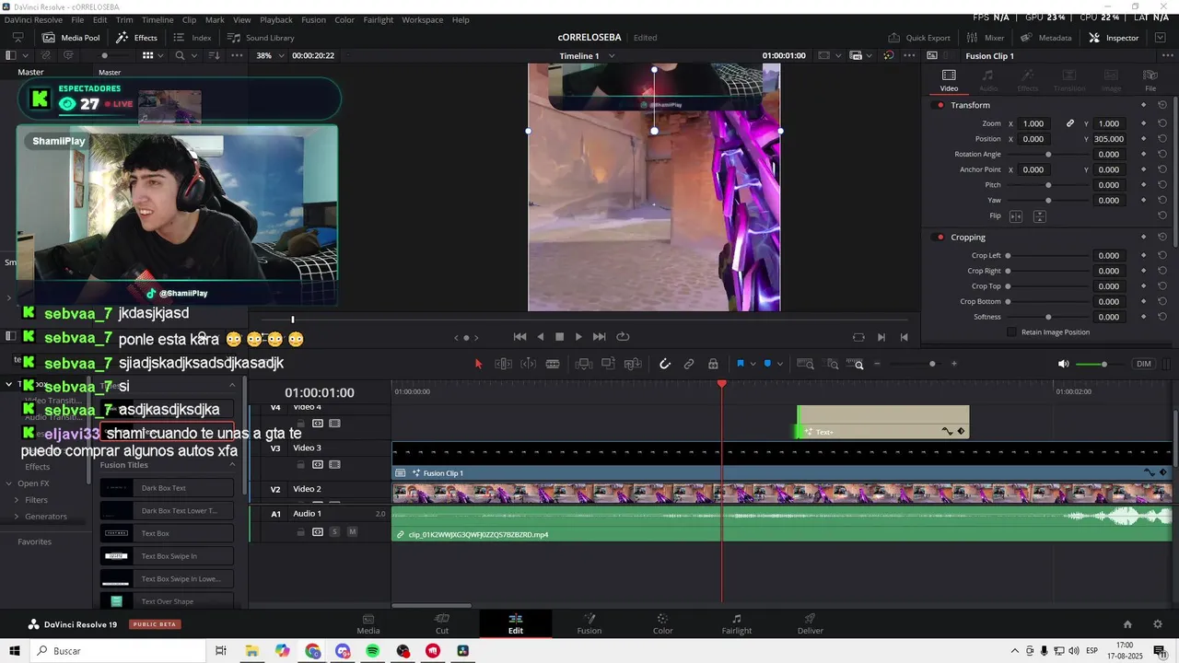1179x663 pixels.
Task: Click the Rotation Angle slider handle
Action: tap(1048, 155)
